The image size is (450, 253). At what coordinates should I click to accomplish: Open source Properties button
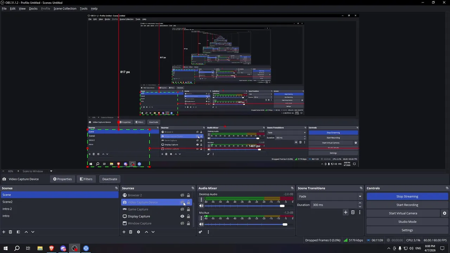[62, 179]
